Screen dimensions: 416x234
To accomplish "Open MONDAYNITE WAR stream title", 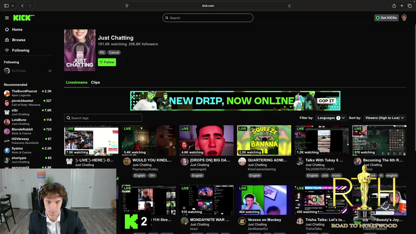I will 210,220.
